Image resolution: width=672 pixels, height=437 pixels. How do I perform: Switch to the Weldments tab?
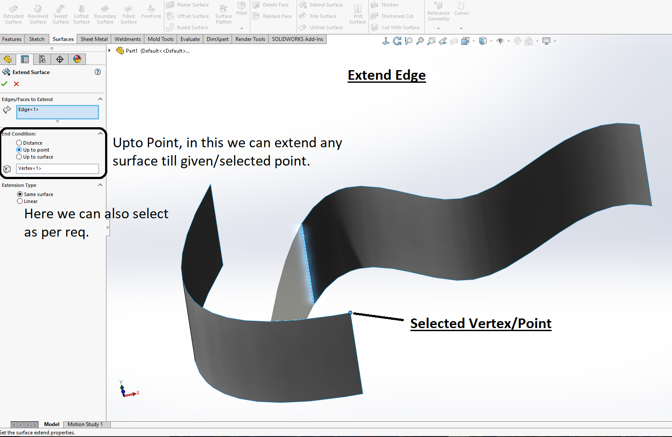pyautogui.click(x=127, y=39)
